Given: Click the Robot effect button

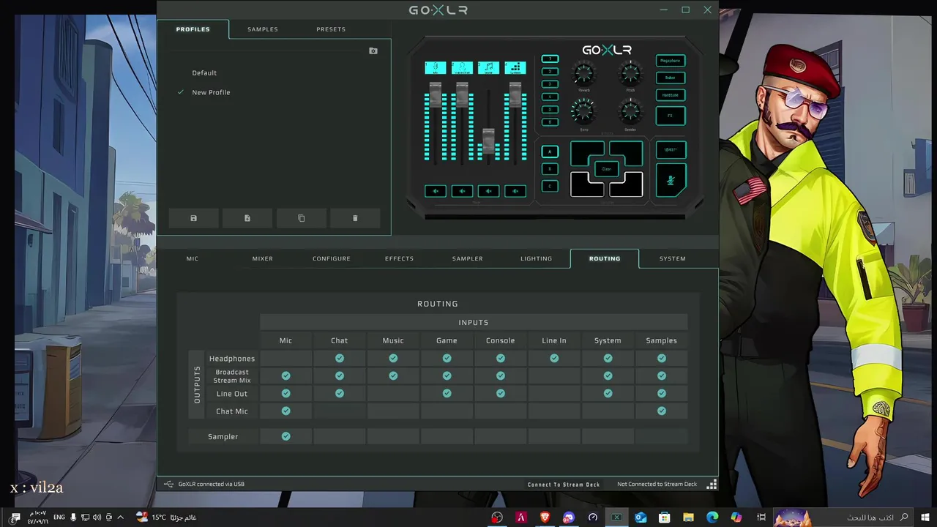Looking at the screenshot, I should pos(671,78).
